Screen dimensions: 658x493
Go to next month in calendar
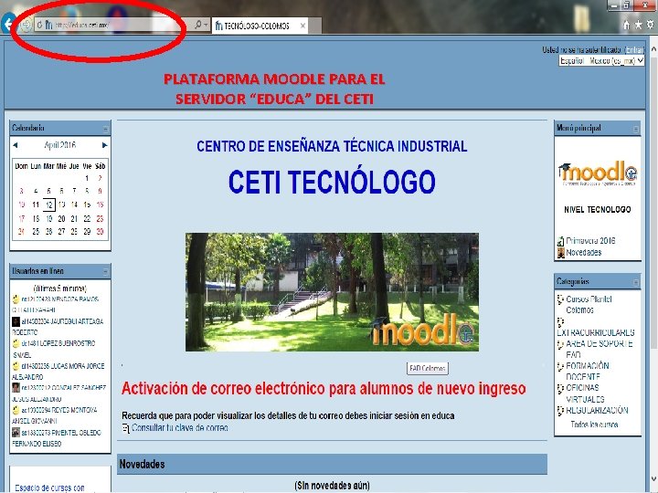point(104,145)
